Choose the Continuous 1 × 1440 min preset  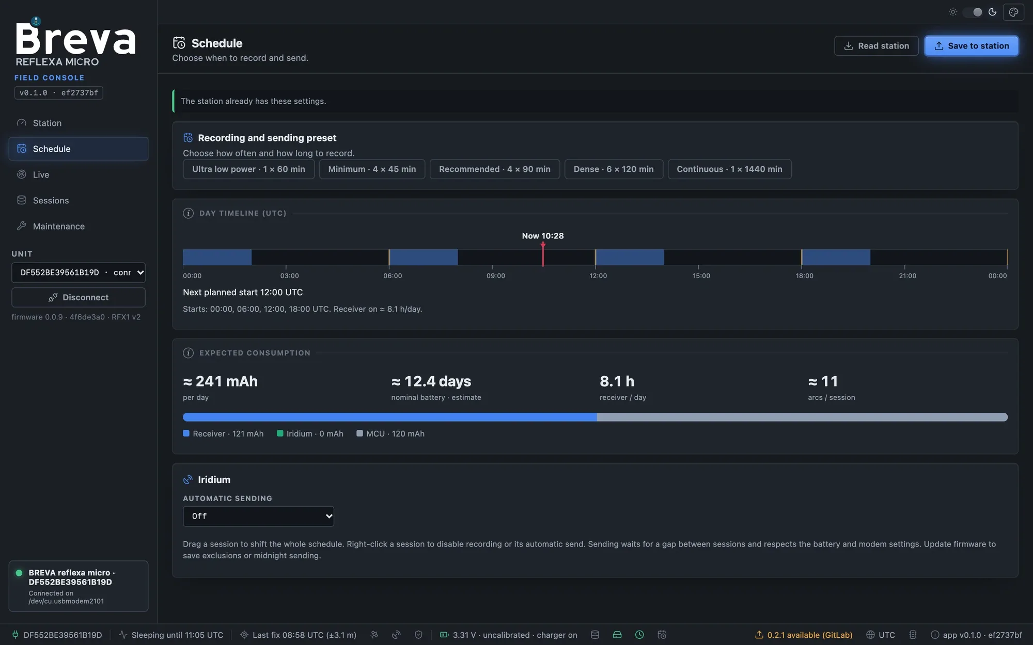click(729, 169)
